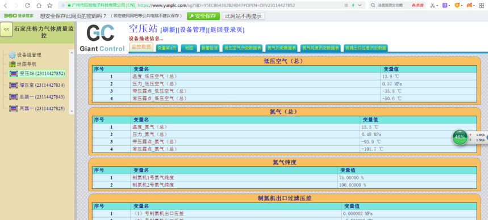Click 此网站不再提示 button
This screenshot has width=488, height=220.
(x=243, y=16)
